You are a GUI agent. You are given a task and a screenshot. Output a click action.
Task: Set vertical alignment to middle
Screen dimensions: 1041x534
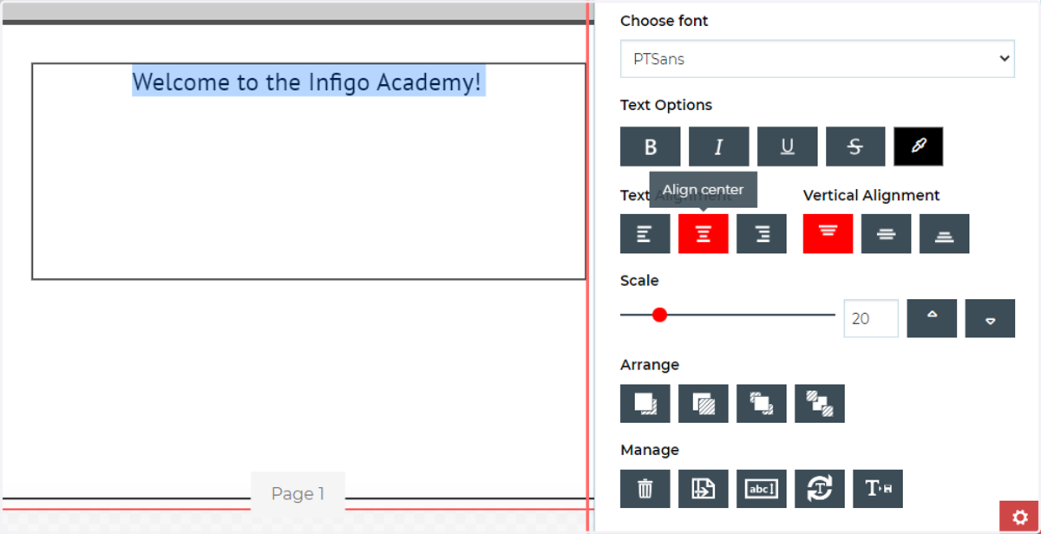887,234
